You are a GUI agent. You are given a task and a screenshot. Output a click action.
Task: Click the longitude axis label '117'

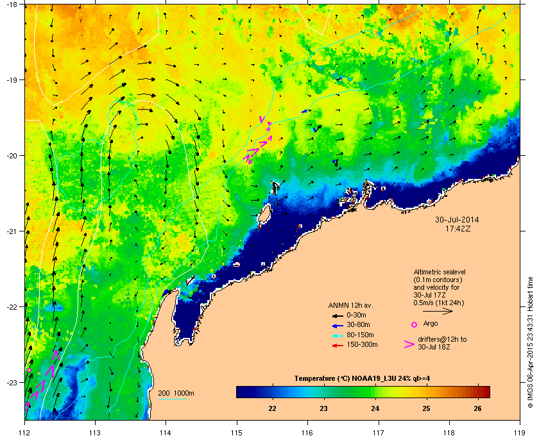(378, 433)
